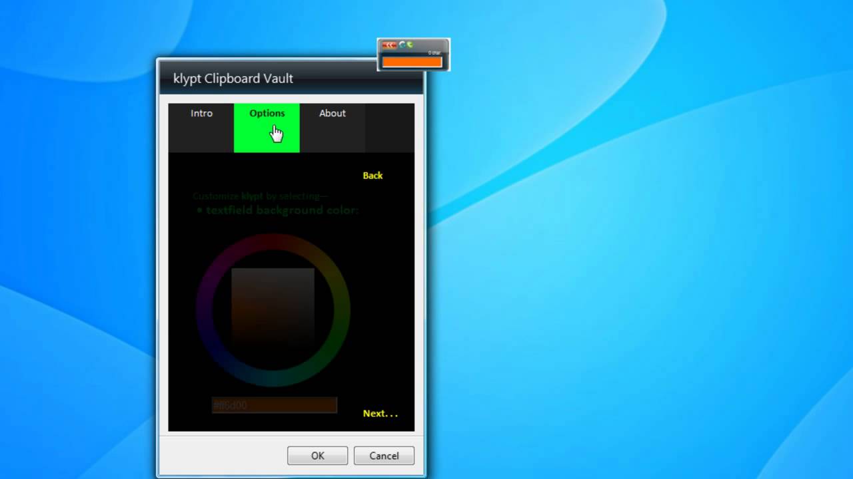Click the "textfield background color:" label
Viewport: 853px width, 479px height.
point(282,210)
